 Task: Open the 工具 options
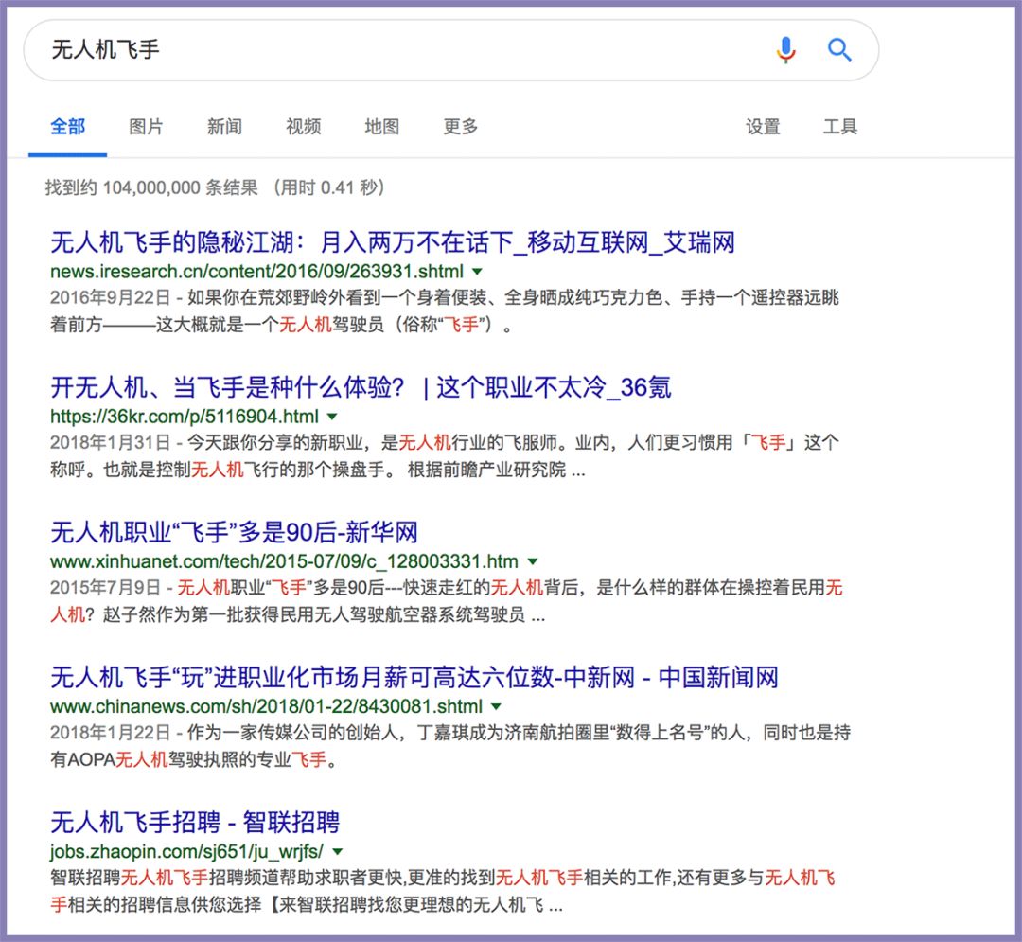click(840, 127)
